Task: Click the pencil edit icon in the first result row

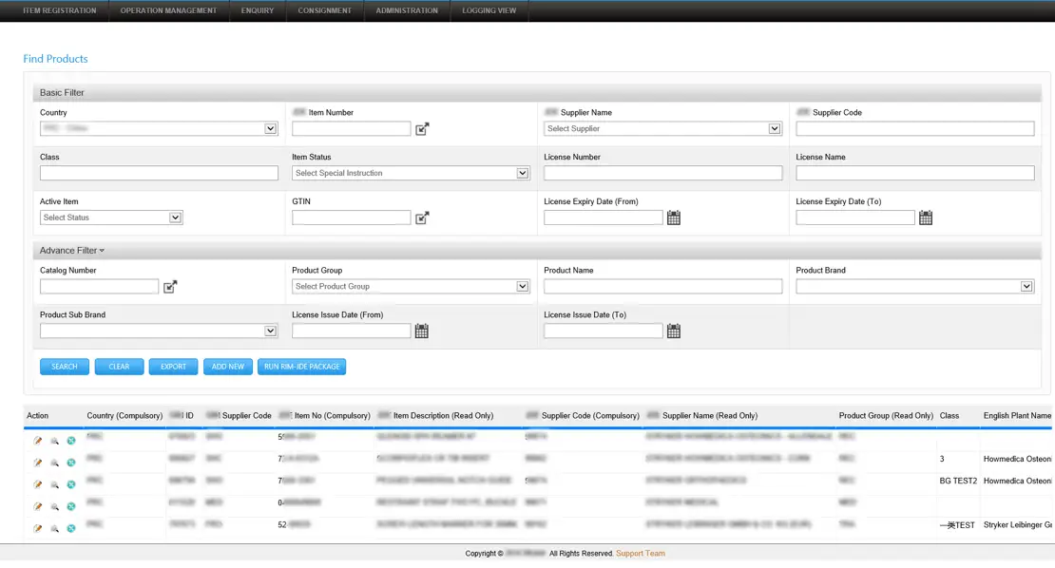Action: pos(38,441)
